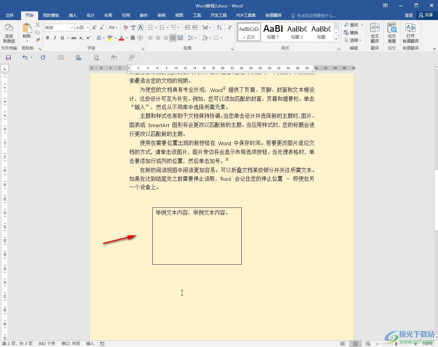Toggle Justify alignment
Image resolution: width=438 pixels, height=347 pixels.
click(x=173, y=38)
